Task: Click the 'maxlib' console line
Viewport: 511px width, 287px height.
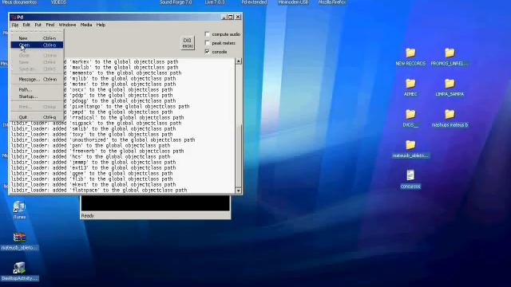Action: pyautogui.click(x=121, y=67)
